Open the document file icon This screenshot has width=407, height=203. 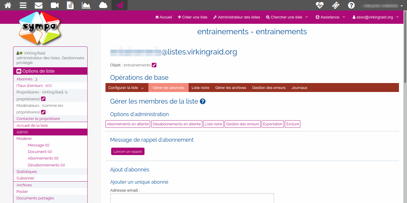[70, 5]
